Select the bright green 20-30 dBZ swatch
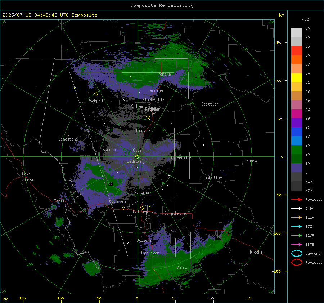Screen dimensions: 324x303 (x=297, y=150)
